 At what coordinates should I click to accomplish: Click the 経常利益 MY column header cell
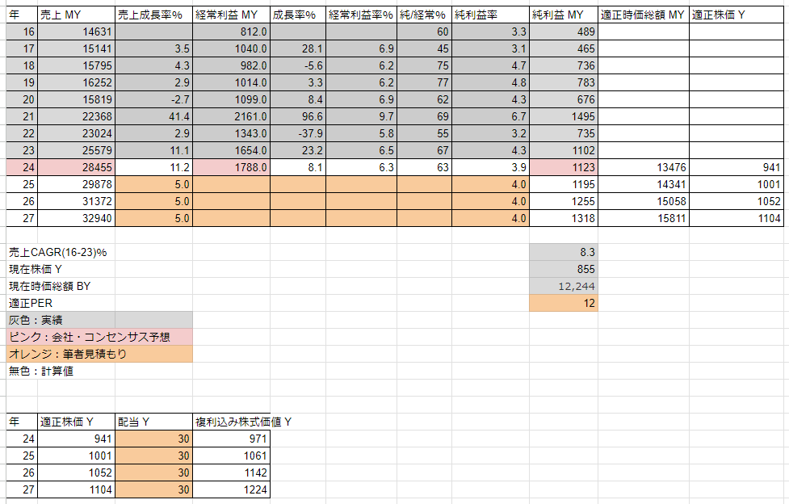(232, 15)
